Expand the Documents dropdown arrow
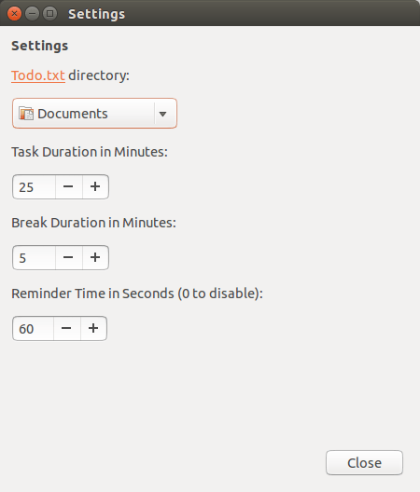420x492 pixels. tap(162, 114)
